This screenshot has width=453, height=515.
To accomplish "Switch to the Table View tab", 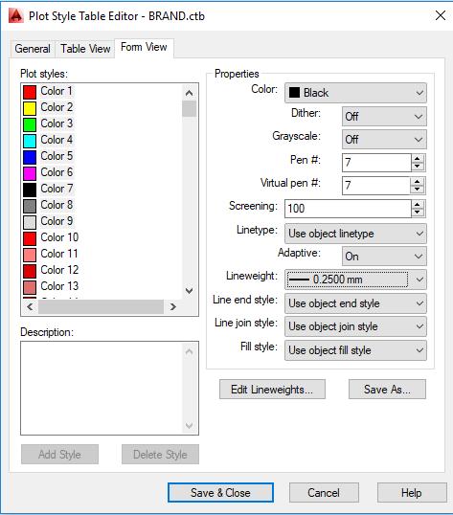I will tap(85, 49).
